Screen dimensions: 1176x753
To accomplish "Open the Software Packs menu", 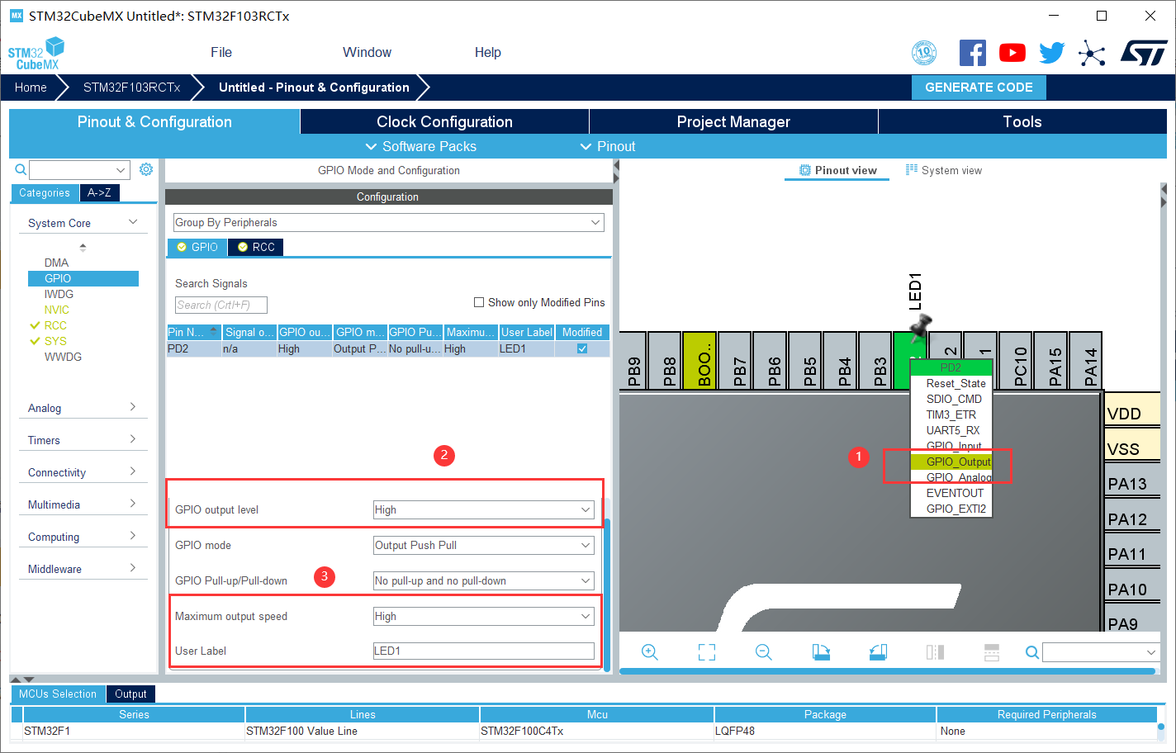I will (421, 146).
